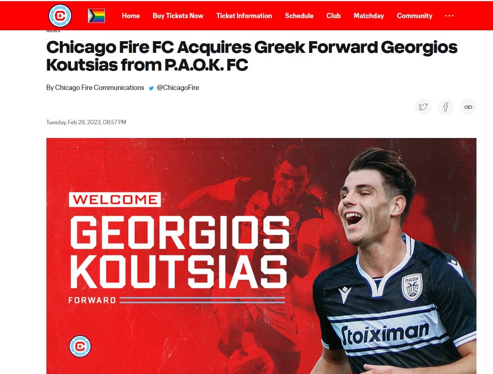Open the three-dot more menu

pos(449,16)
